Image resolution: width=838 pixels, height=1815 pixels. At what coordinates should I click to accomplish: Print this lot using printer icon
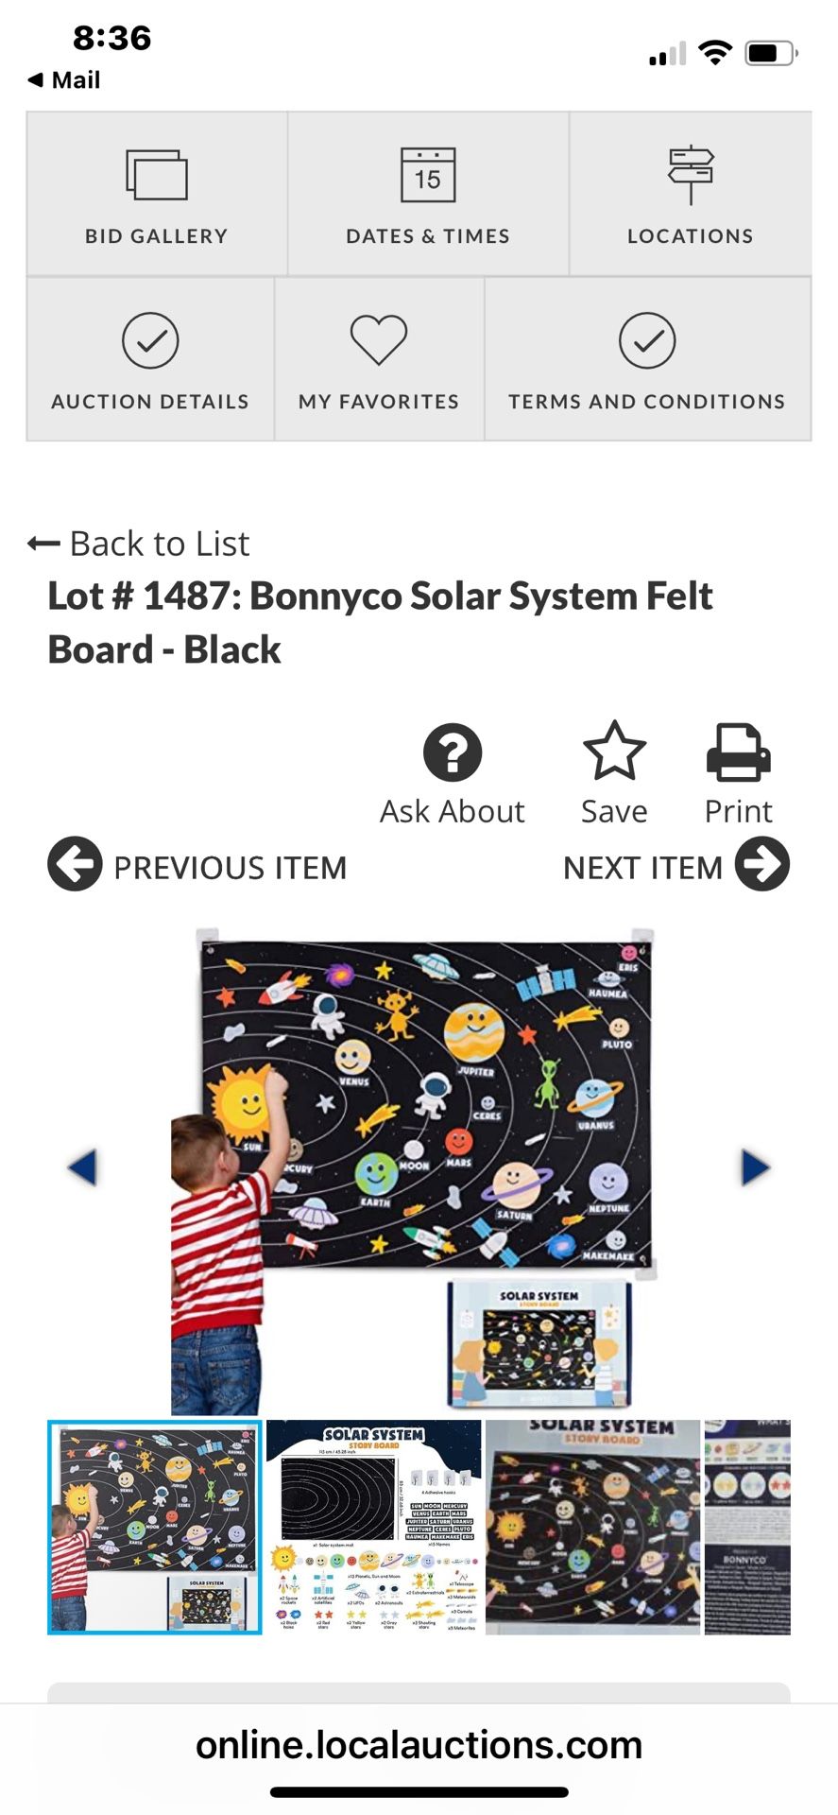pos(738,752)
